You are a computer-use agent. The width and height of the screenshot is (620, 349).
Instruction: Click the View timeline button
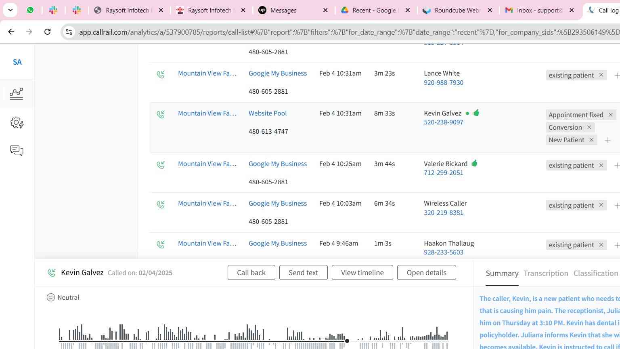click(x=362, y=273)
